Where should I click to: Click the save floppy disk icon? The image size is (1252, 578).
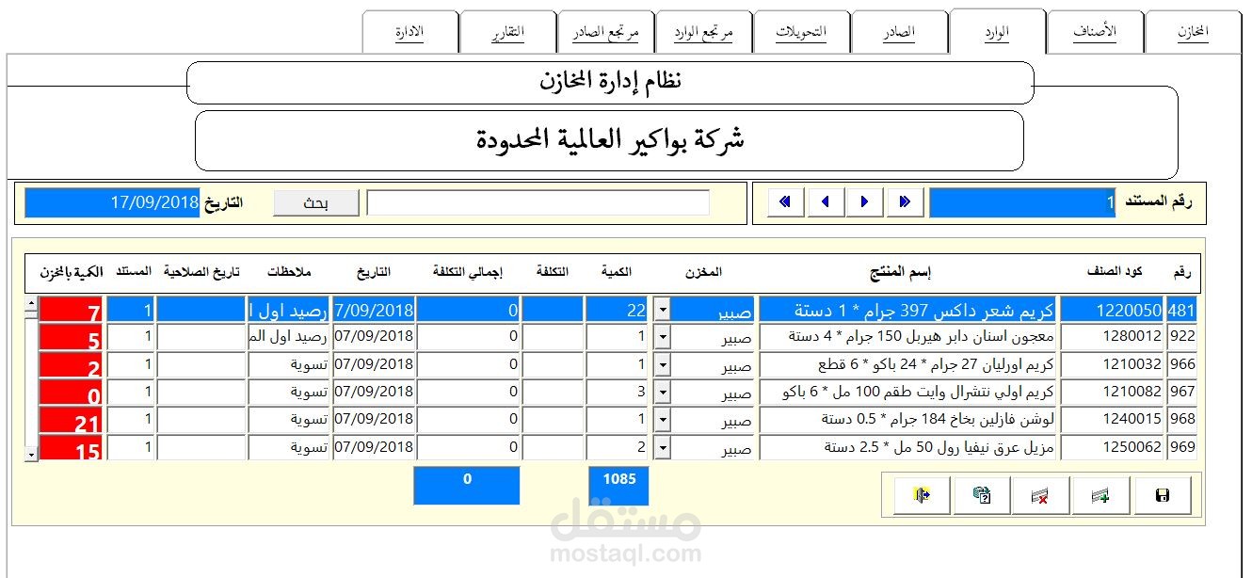(x=1162, y=494)
